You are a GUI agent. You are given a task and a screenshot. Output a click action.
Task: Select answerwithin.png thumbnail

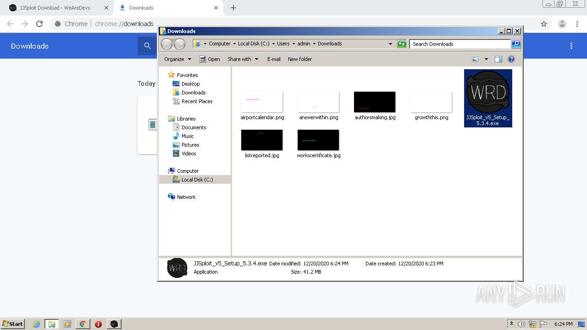(318, 102)
